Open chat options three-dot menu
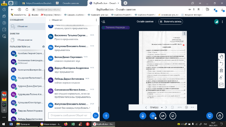Image resolution: width=226 pixels, height=127 pixels. click(x=96, y=20)
